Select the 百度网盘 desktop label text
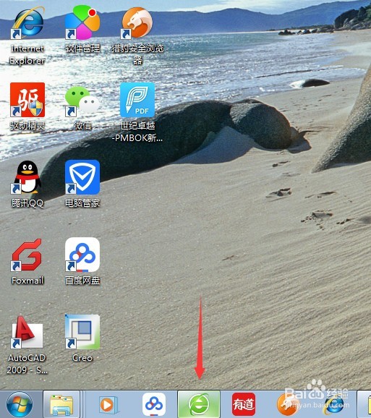This screenshot has height=418, width=371. [82, 281]
